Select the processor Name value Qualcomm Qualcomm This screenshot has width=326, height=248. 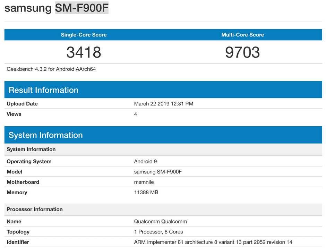tap(160, 221)
